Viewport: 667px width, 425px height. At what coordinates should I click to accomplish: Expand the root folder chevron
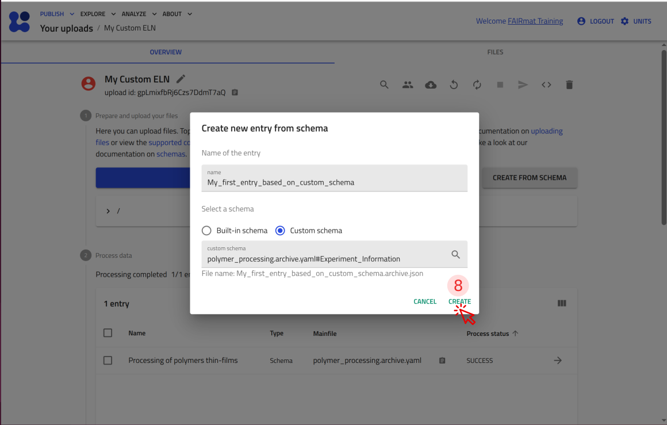point(108,211)
